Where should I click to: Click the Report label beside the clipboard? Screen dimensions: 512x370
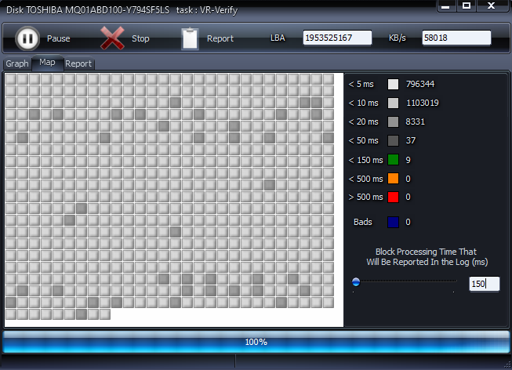(220, 38)
